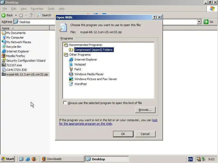218x163 pixels.
Task: Click the Search toolbar button
Action: (44, 15)
